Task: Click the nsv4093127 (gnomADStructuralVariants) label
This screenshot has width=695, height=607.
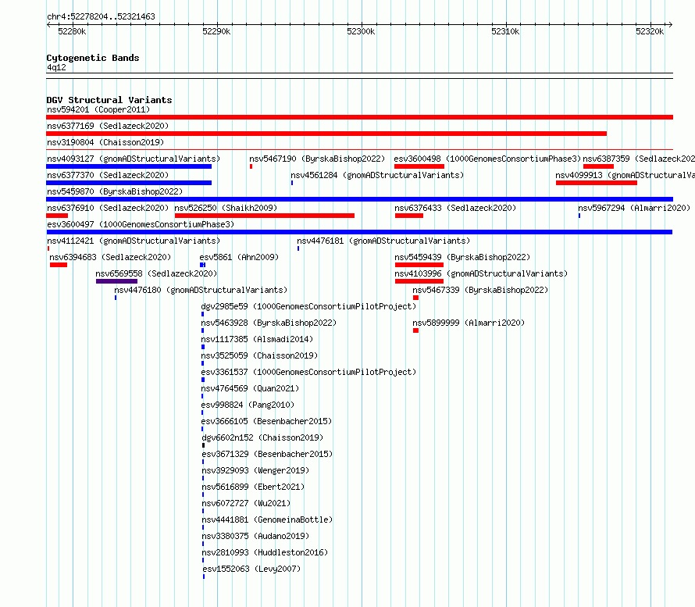Action: [134, 159]
